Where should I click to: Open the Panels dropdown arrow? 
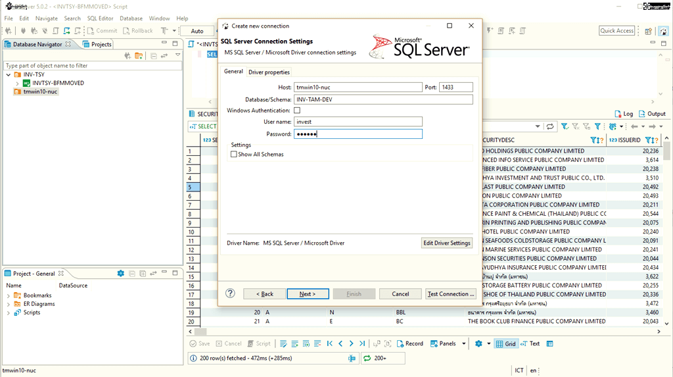[x=464, y=343]
